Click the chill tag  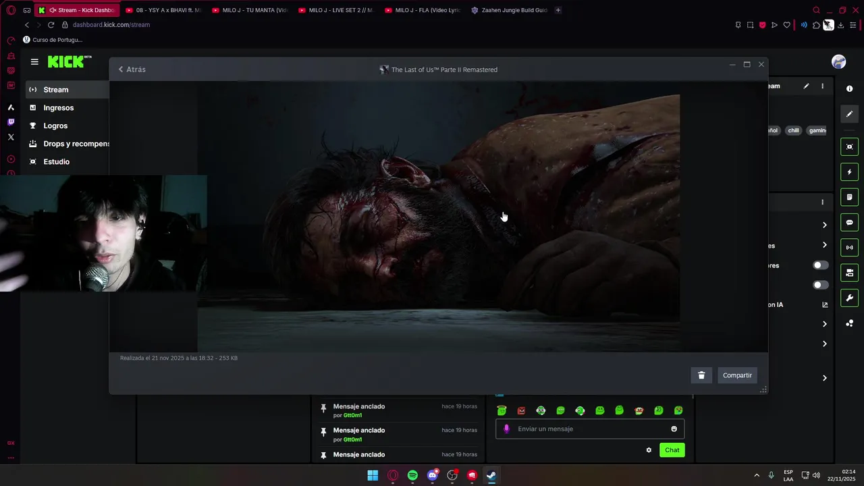point(793,130)
